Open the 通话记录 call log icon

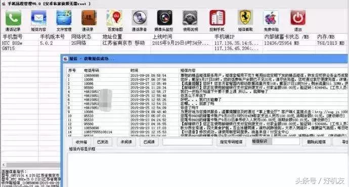tap(13, 18)
